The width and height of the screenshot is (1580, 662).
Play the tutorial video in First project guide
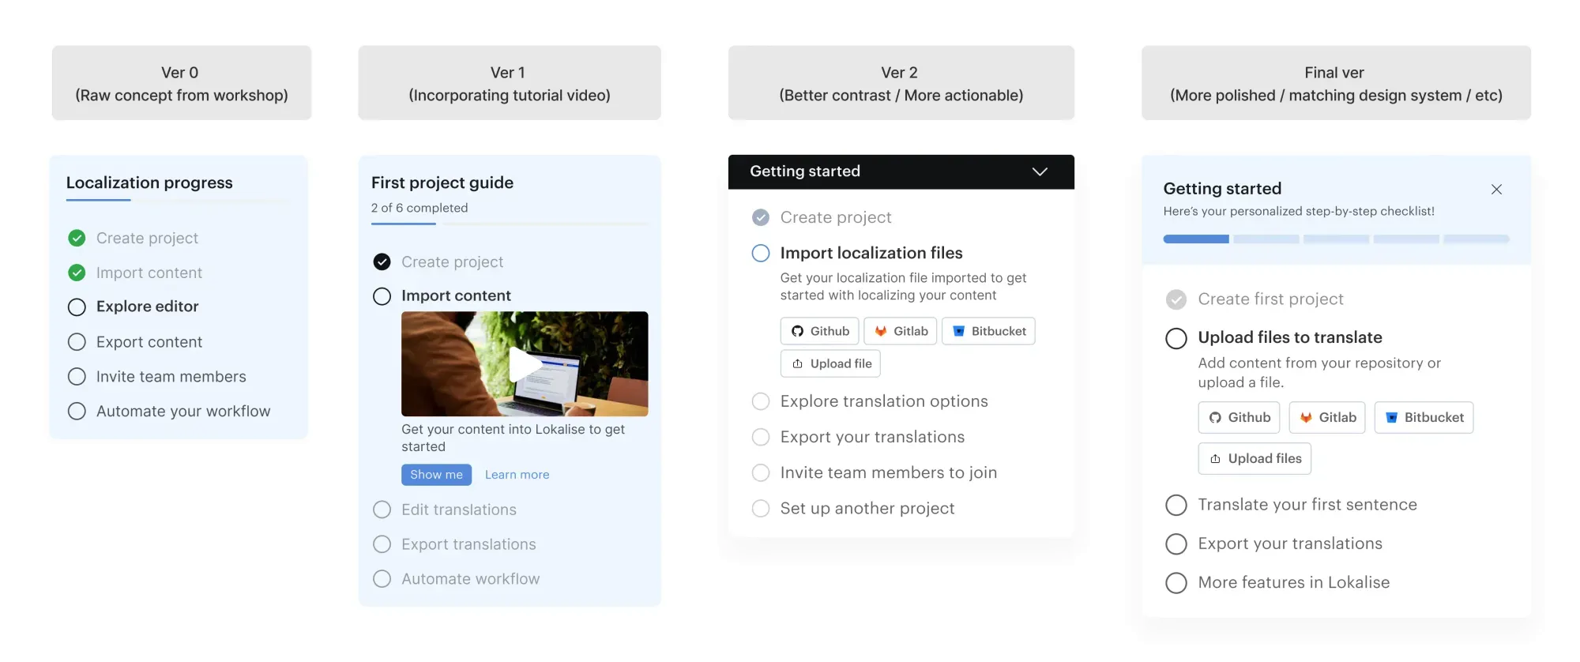[525, 364]
